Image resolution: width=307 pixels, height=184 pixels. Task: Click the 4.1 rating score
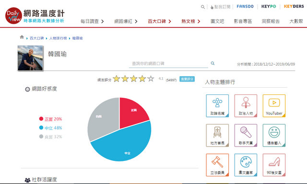161,79
